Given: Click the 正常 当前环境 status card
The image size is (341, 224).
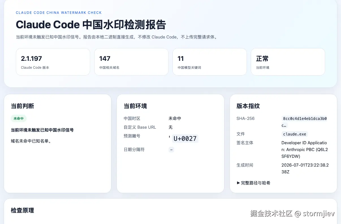Looking at the screenshot, I should coord(288,62).
